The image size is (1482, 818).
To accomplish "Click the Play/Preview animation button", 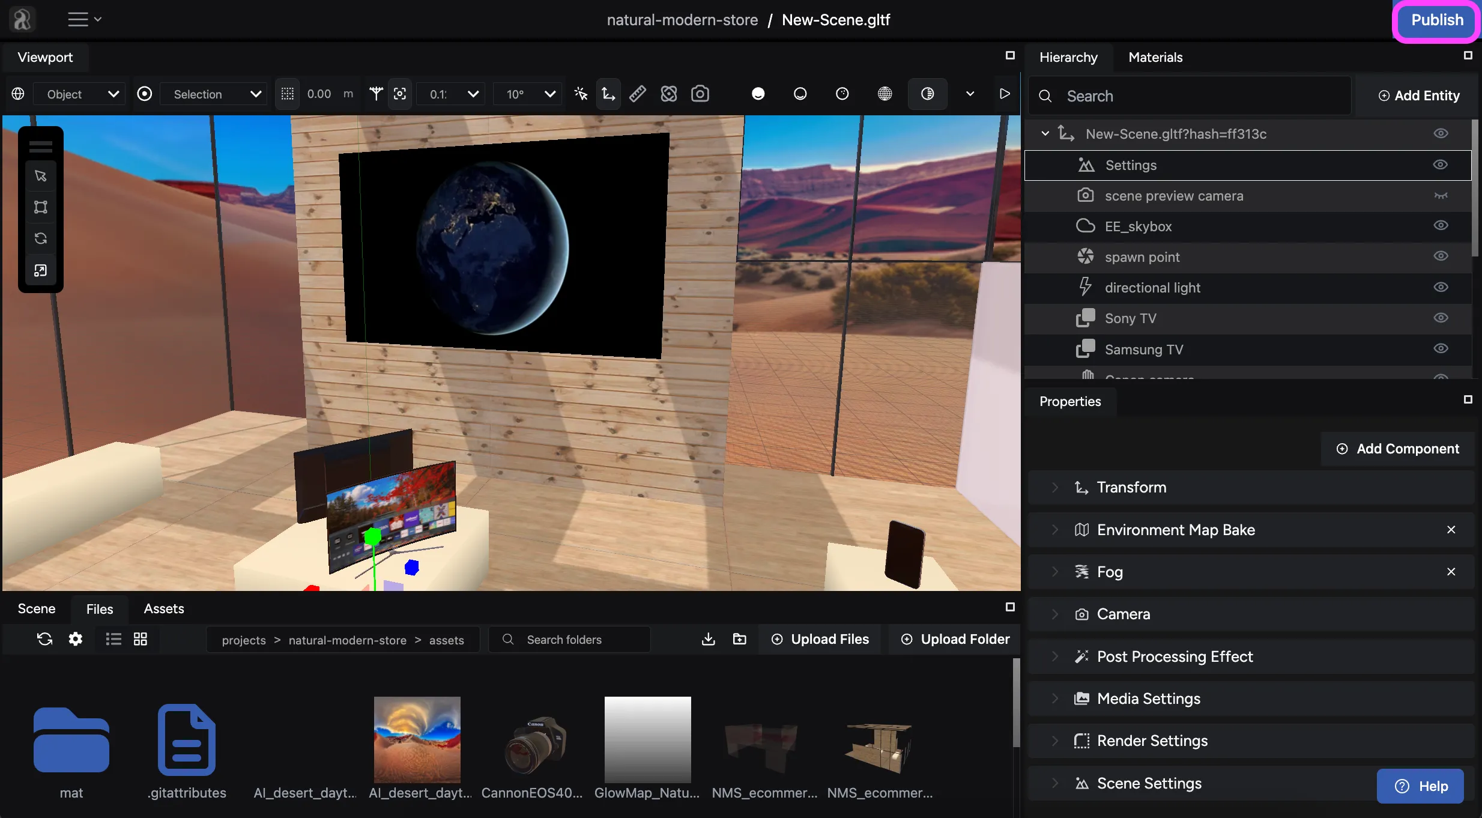I will (x=1004, y=92).
